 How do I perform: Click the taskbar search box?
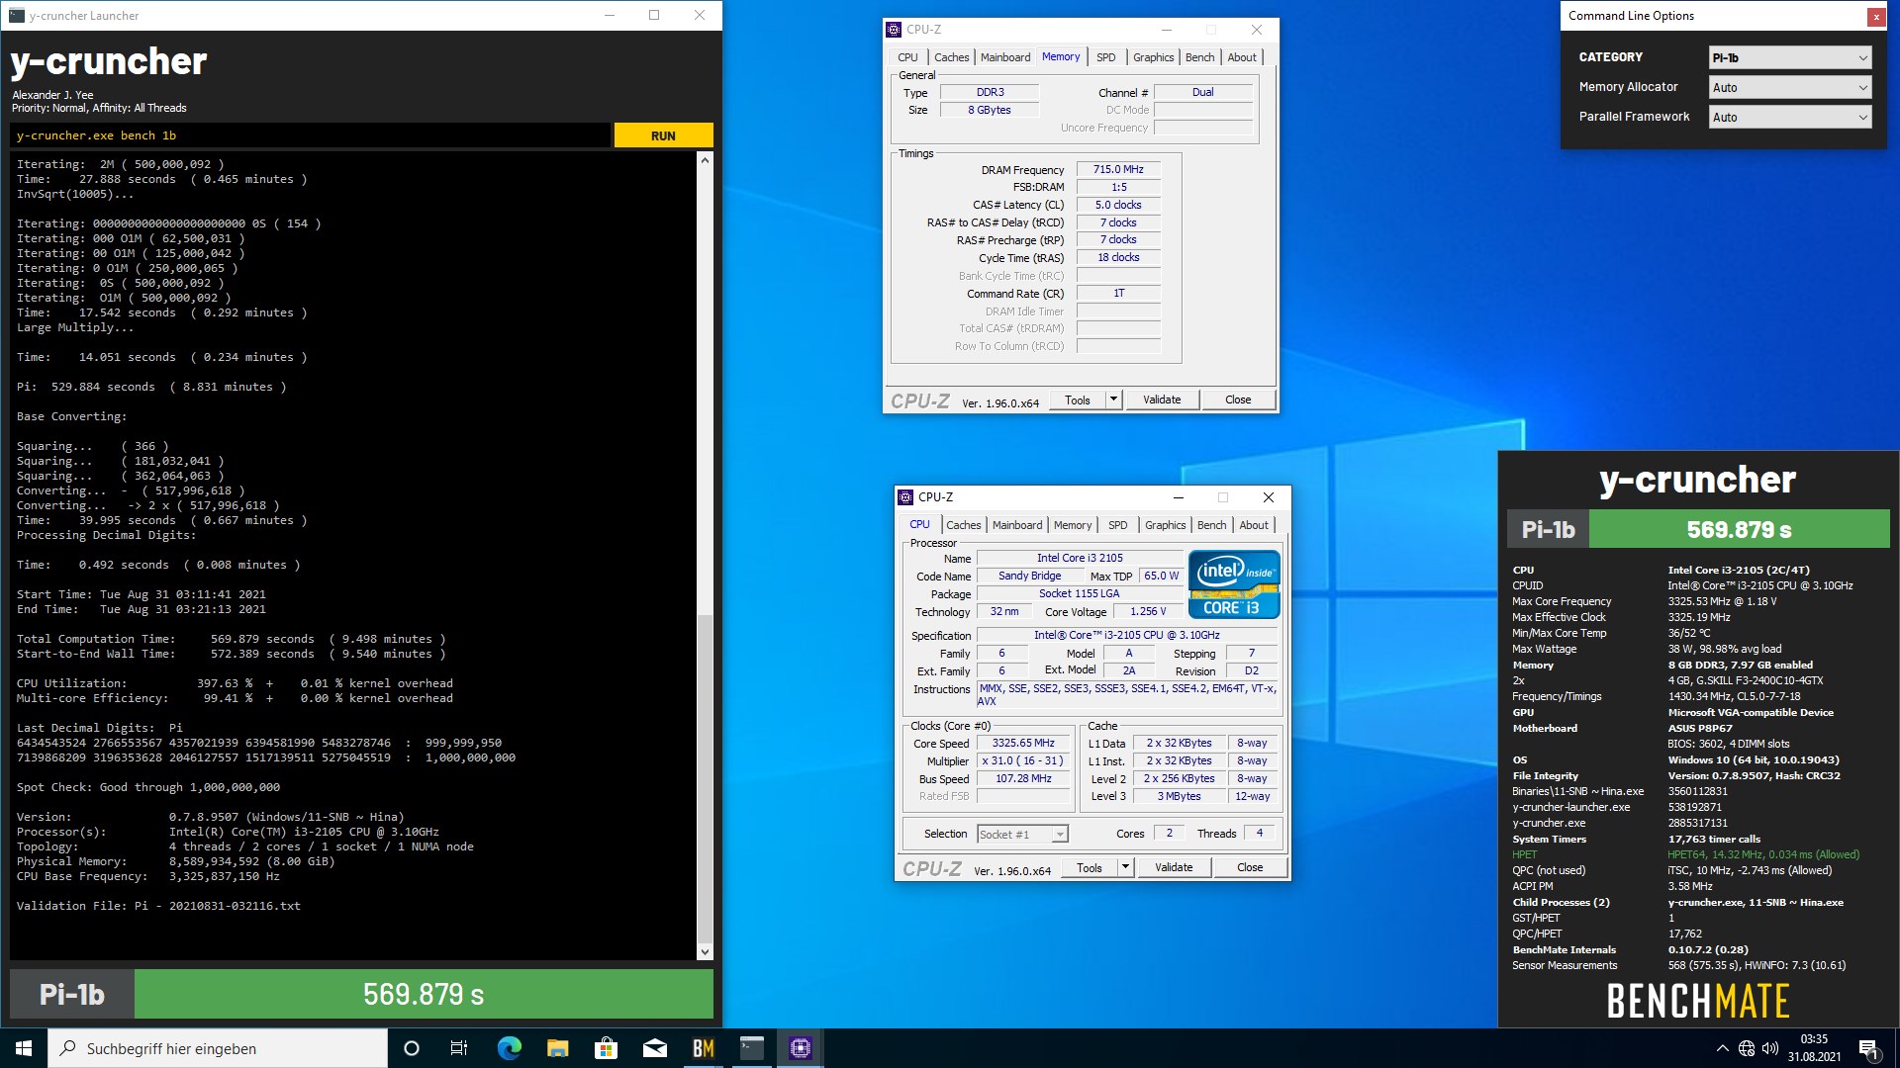click(x=218, y=1048)
